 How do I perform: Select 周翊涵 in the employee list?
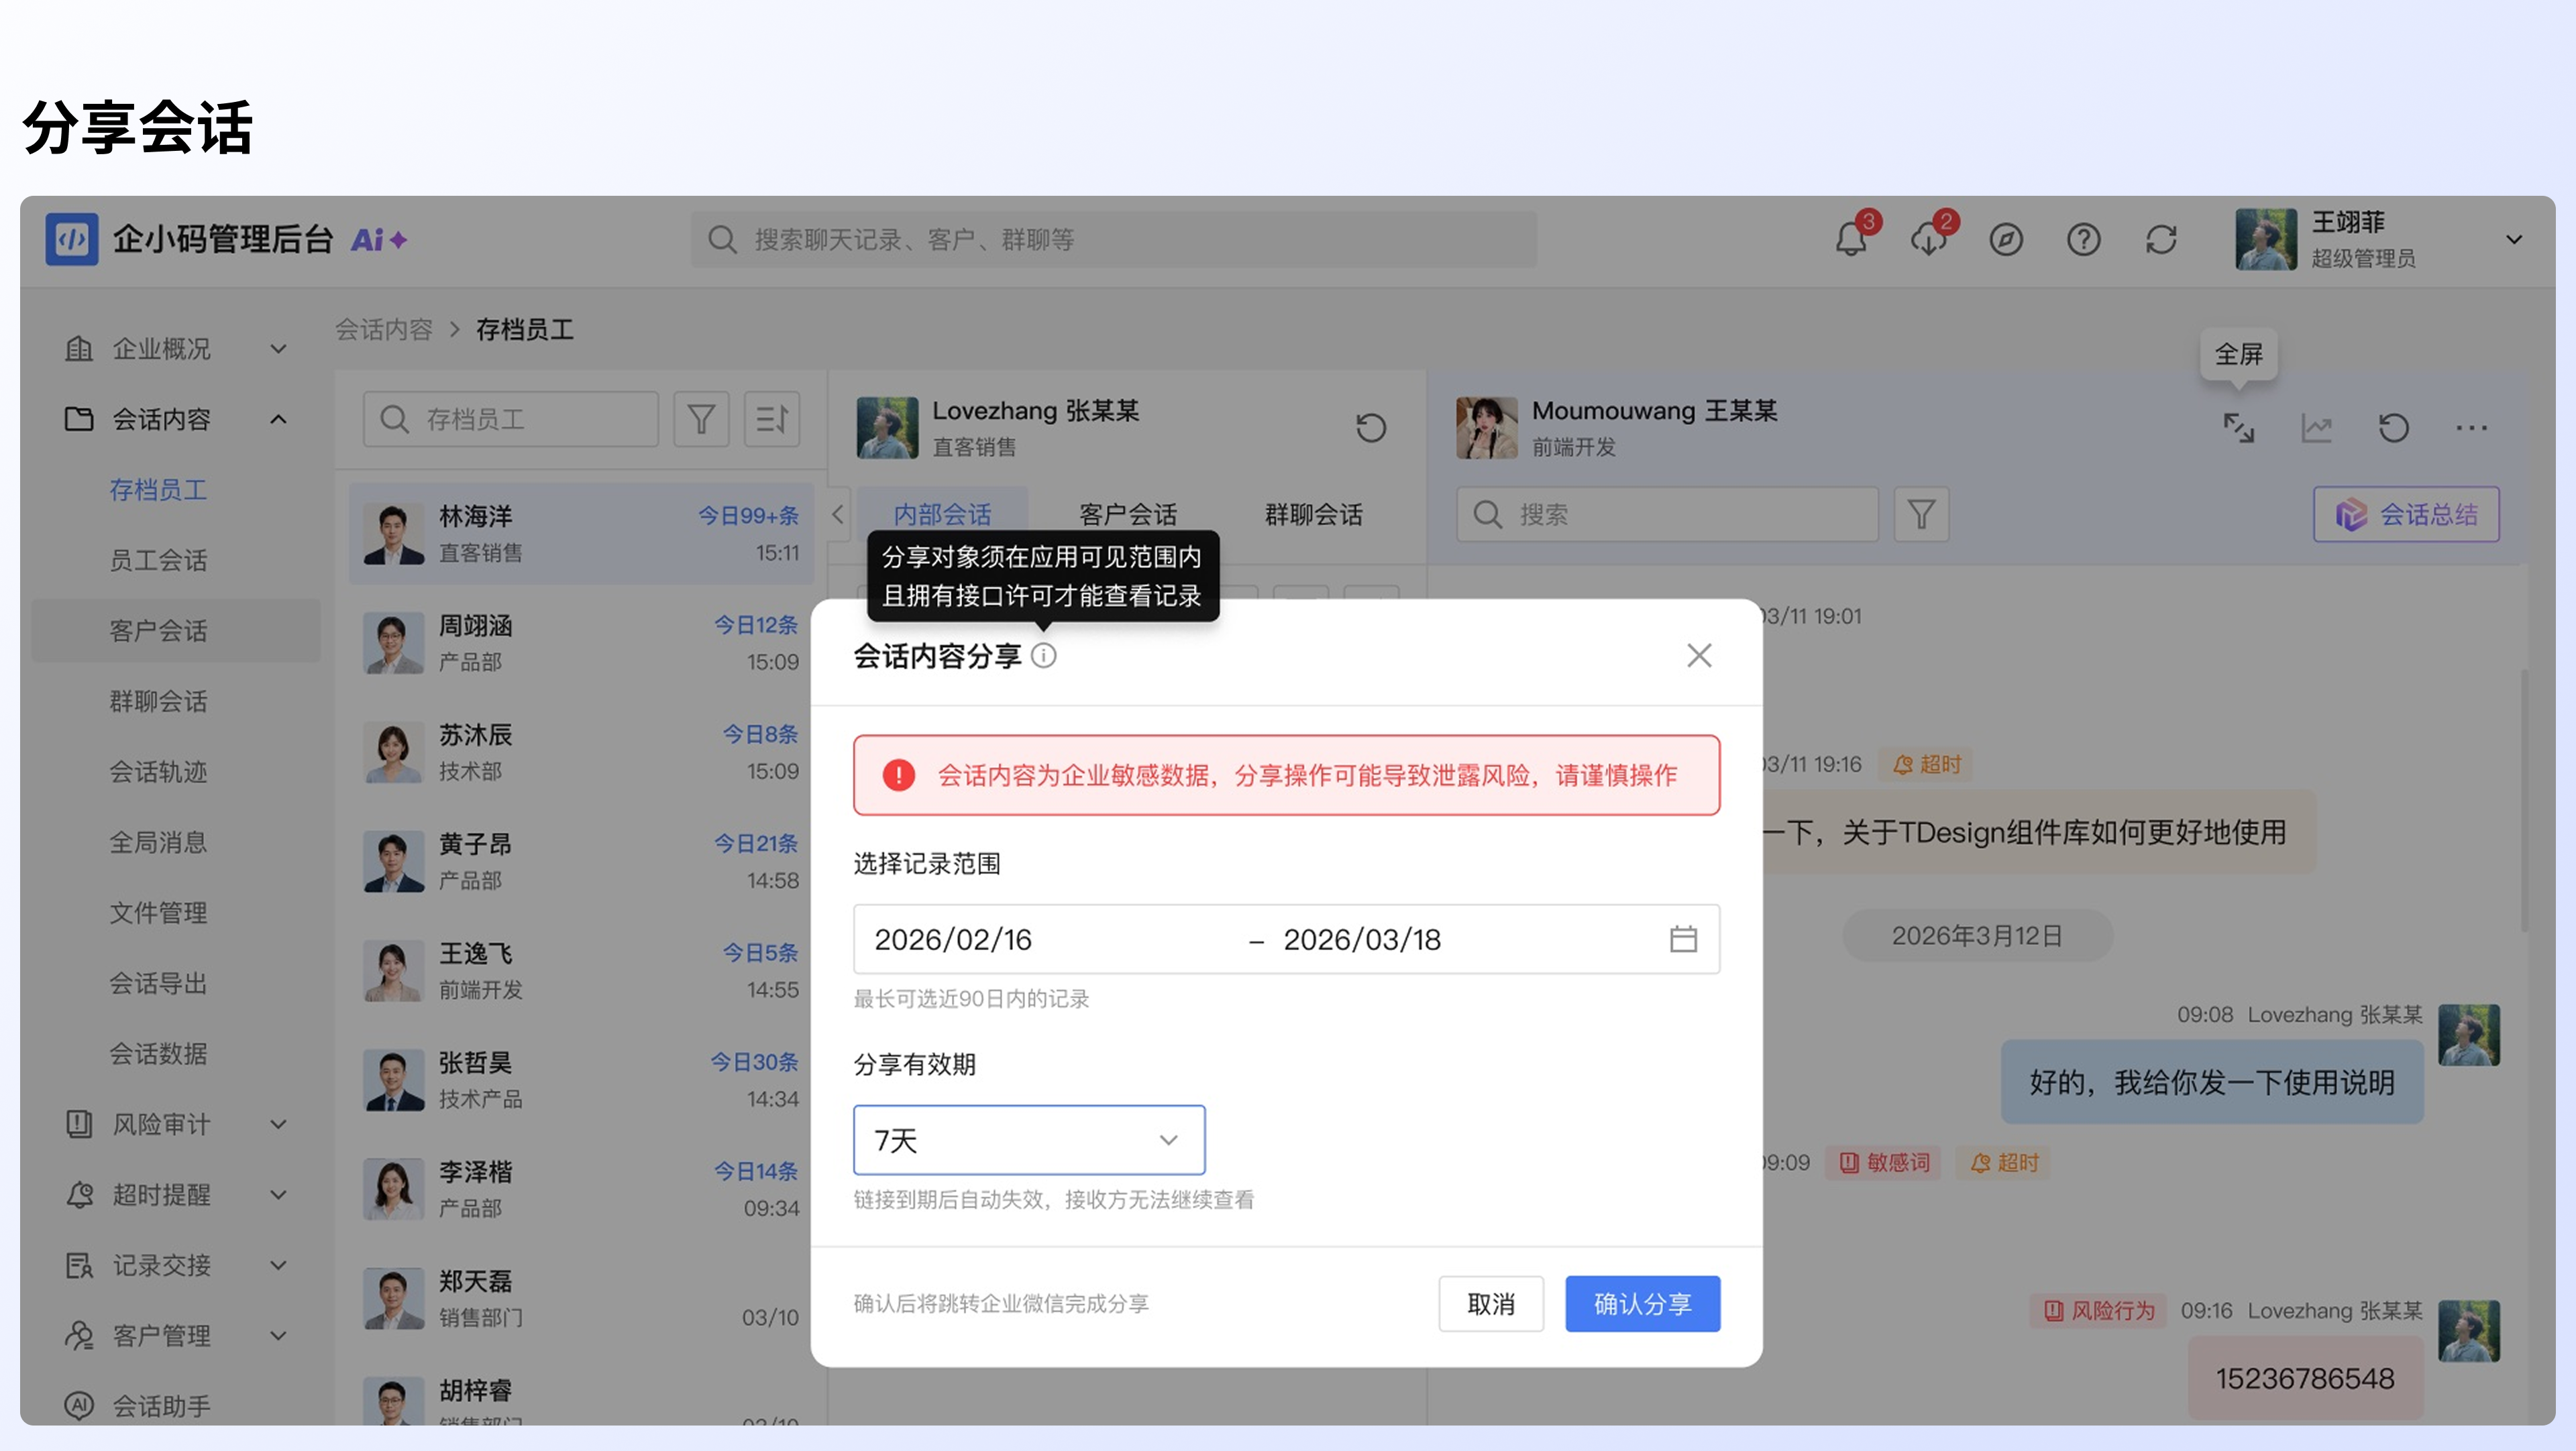click(x=580, y=642)
